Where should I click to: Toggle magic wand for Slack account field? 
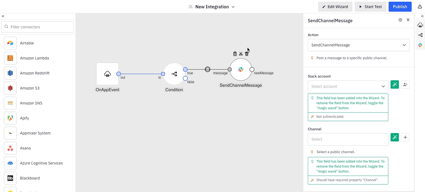coord(395,85)
